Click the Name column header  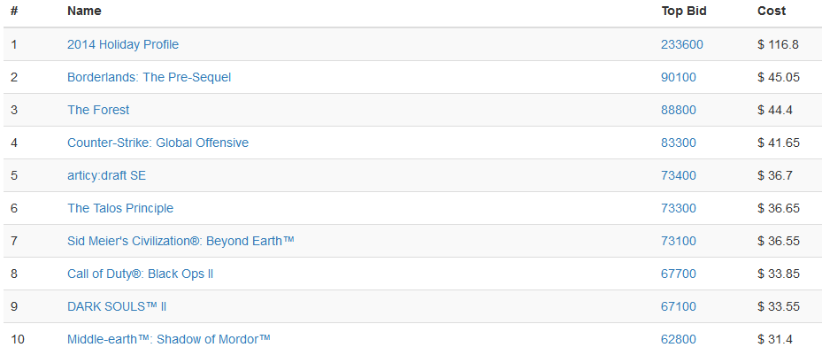(x=84, y=11)
